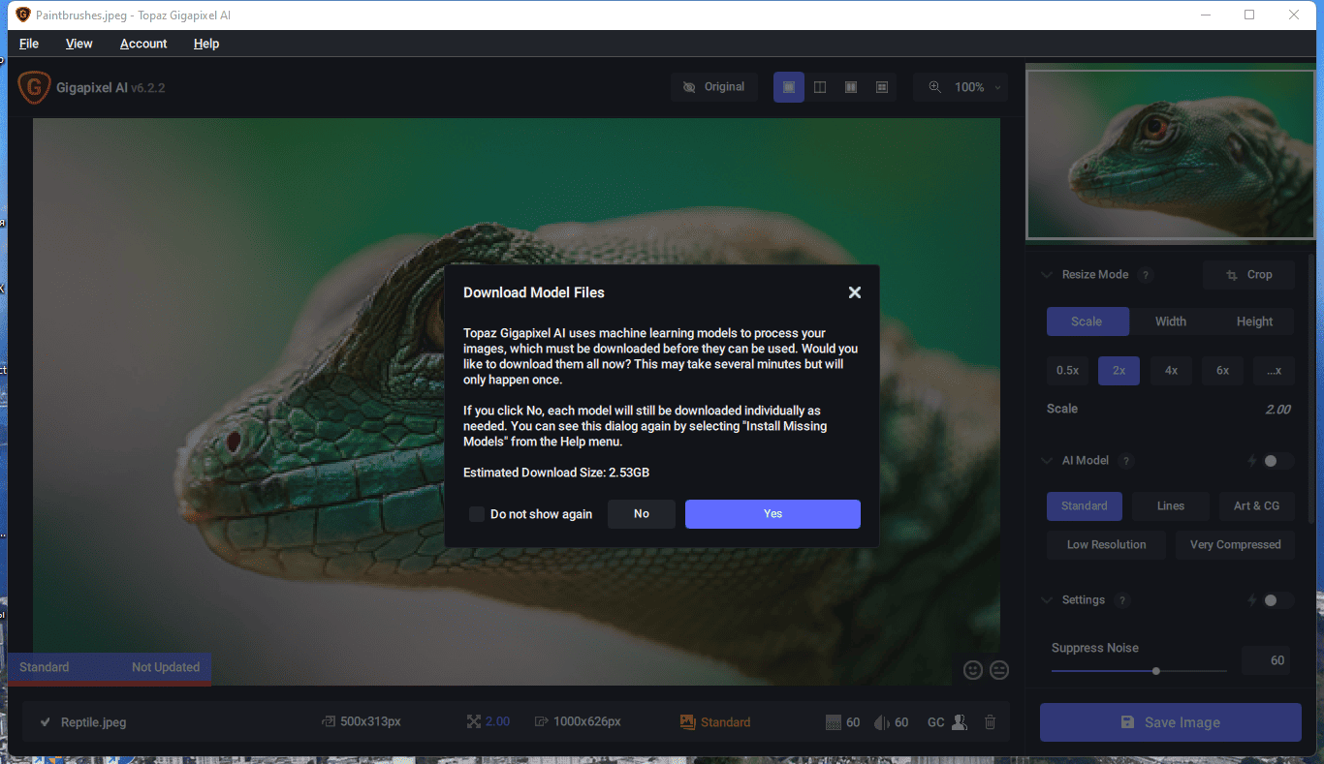Select side-by-side view layout icon
Viewport: 1324px width, 764px height.
[x=851, y=87]
